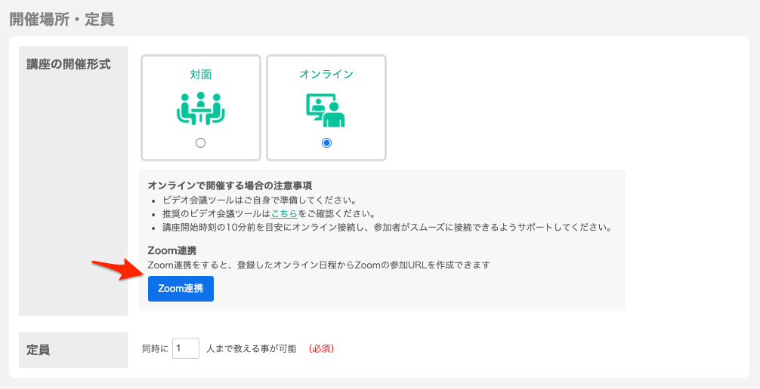Click the 人まで教える事が可能 text

coord(251,349)
